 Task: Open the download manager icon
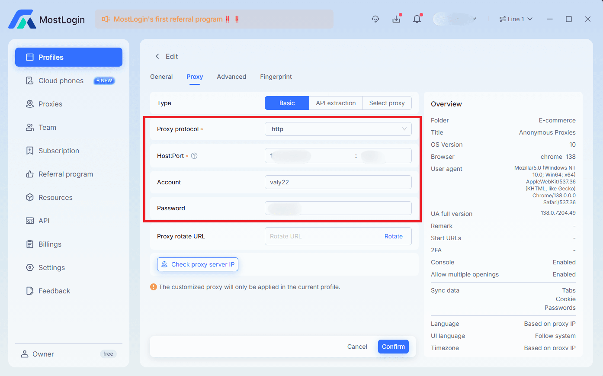point(396,19)
